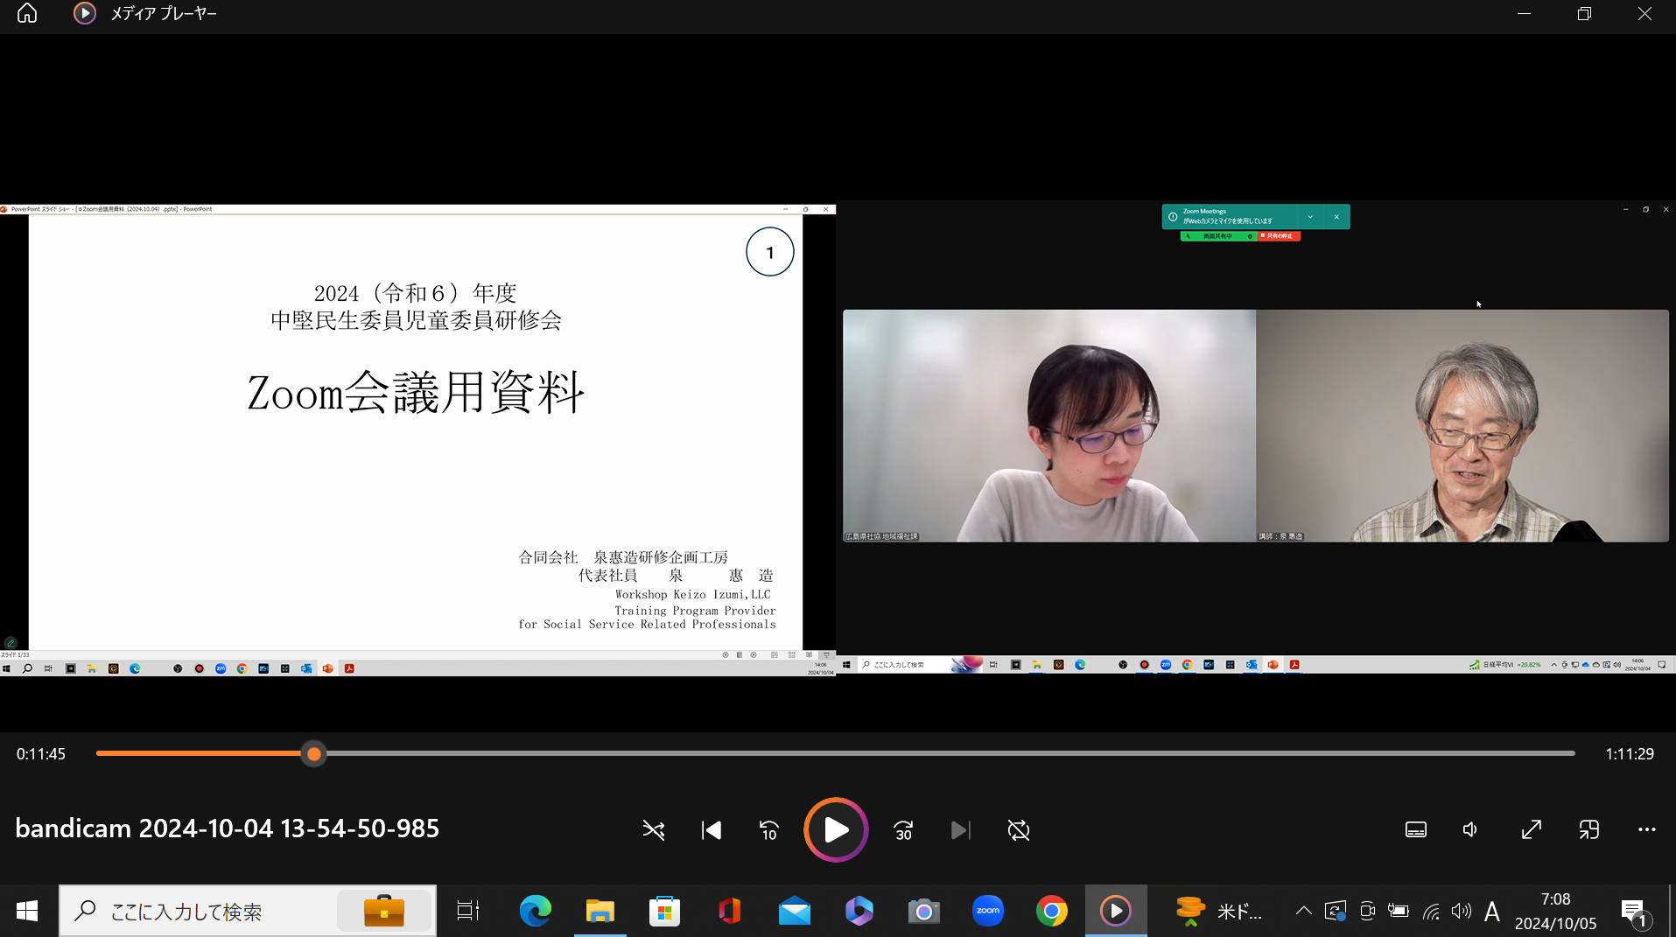The image size is (1676, 937).
Task: Open the volume control
Action: (1470, 829)
